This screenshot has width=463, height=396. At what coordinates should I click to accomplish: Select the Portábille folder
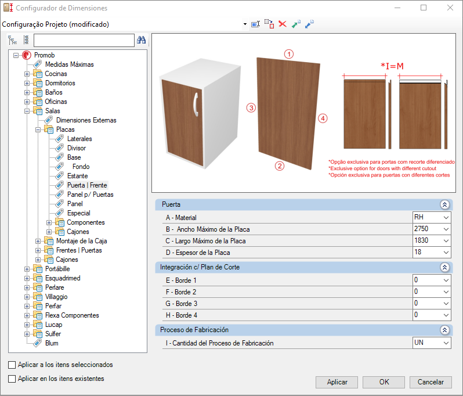coord(57,269)
